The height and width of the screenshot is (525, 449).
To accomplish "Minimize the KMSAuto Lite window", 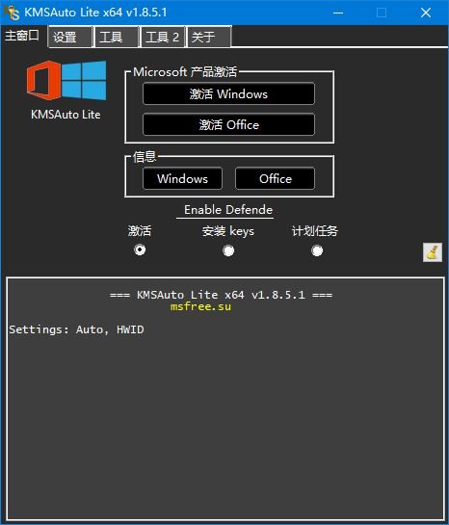I will click(x=338, y=13).
